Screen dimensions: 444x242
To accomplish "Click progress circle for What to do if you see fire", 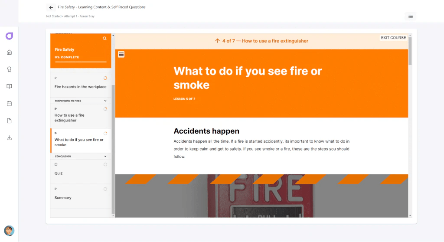I will pos(105,134).
